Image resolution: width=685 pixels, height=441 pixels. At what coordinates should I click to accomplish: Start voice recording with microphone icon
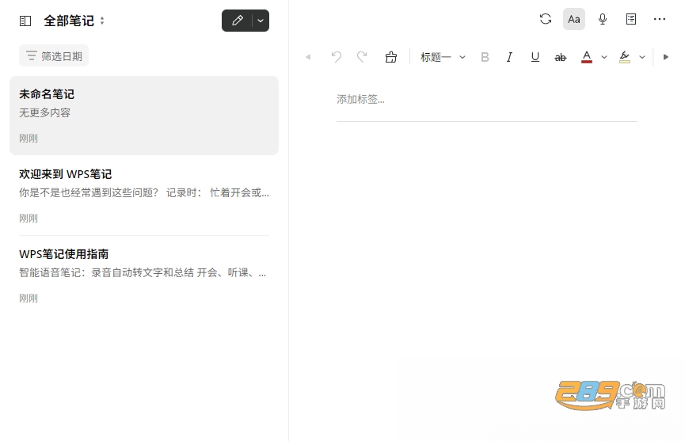(603, 19)
